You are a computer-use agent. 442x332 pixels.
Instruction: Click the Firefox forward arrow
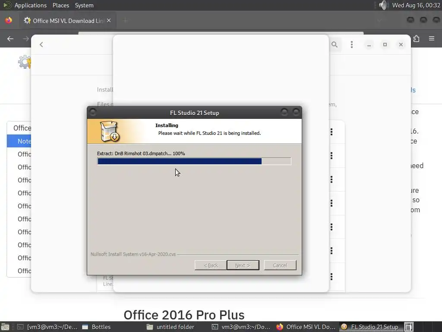tap(25, 38)
